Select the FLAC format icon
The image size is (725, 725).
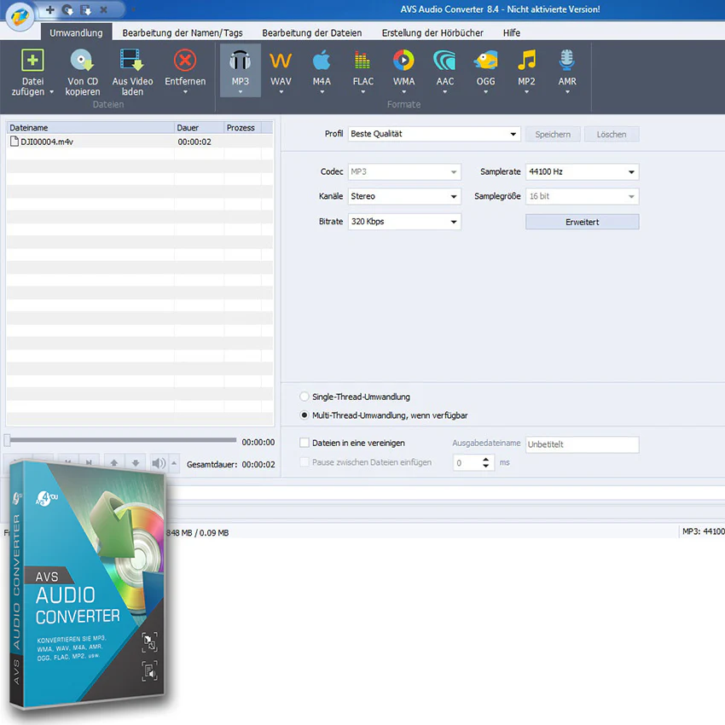click(362, 60)
